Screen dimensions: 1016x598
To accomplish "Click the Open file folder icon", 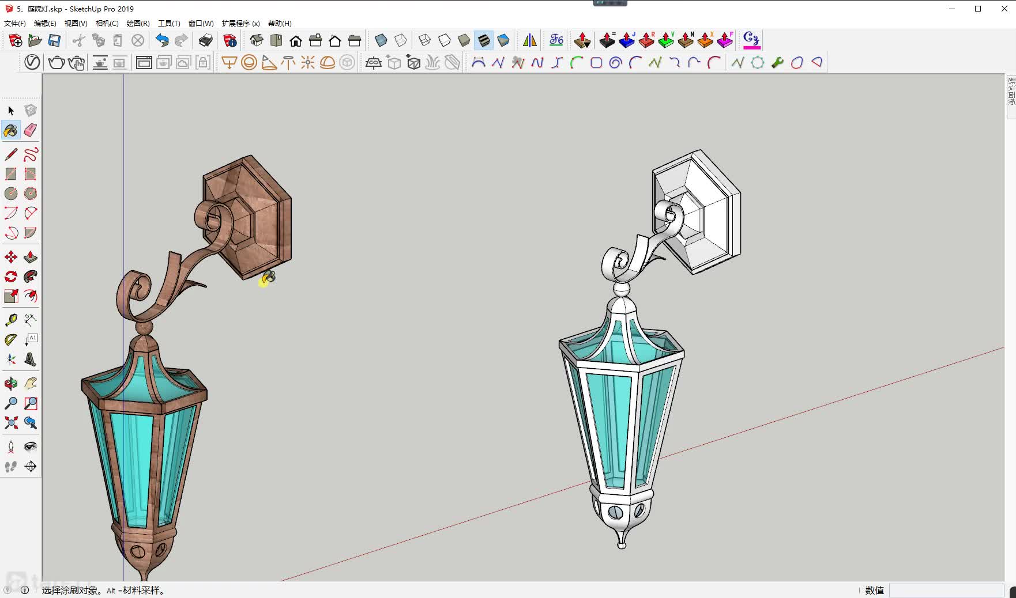I will [35, 40].
